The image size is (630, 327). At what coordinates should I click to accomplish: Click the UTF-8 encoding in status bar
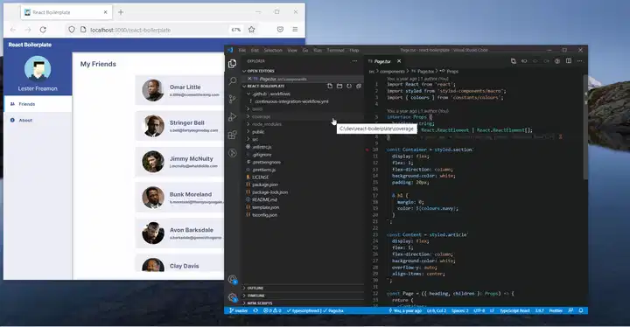pos(479,310)
